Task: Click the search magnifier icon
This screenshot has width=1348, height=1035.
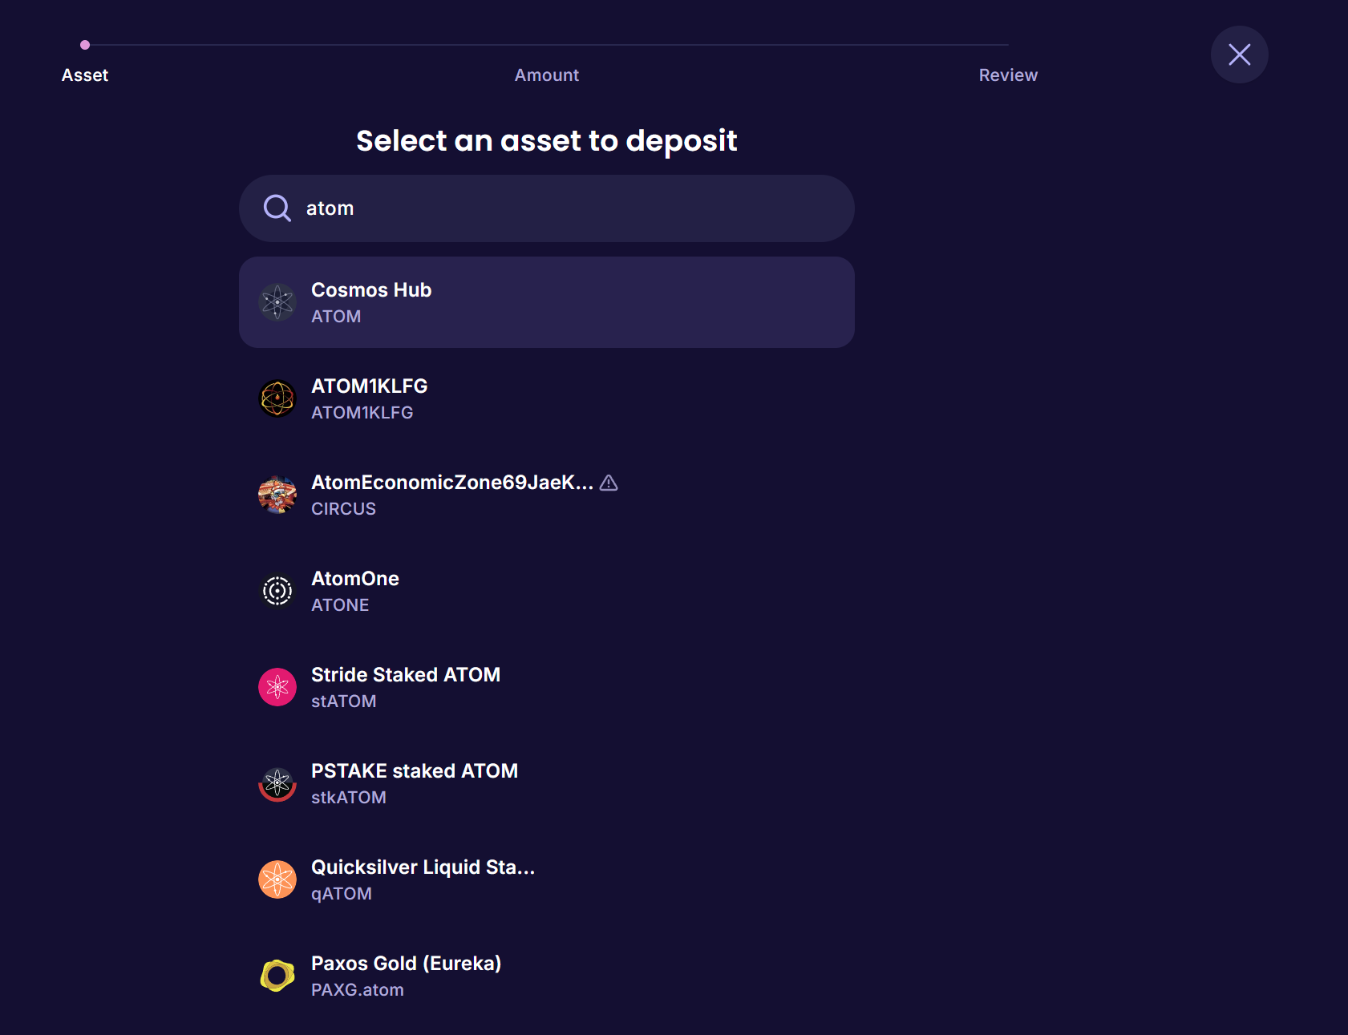Action: pyautogui.click(x=277, y=208)
